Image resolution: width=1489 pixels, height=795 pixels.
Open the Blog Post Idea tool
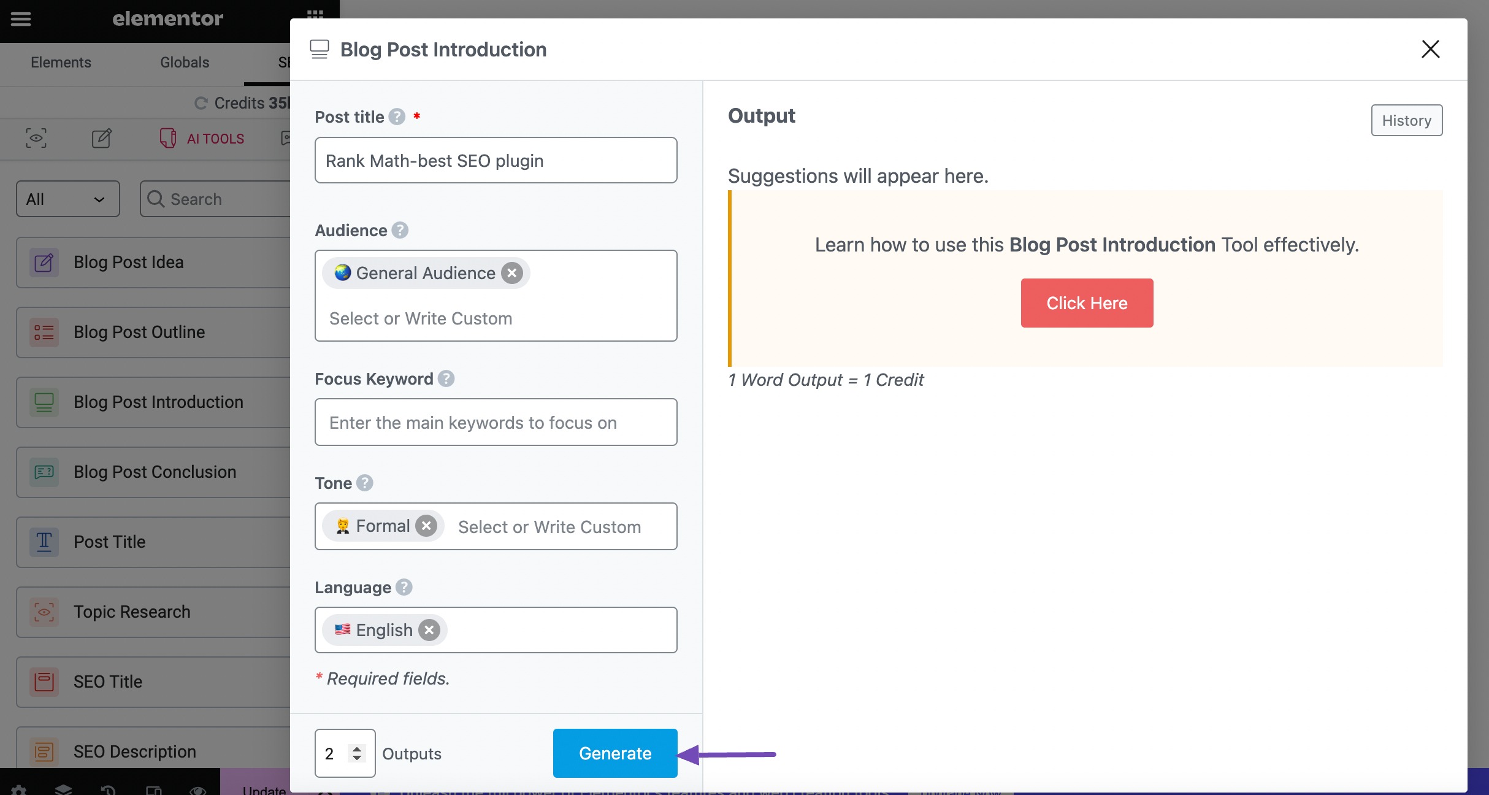coord(153,263)
